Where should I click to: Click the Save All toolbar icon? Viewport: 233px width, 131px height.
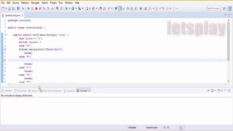[x=13, y=8]
